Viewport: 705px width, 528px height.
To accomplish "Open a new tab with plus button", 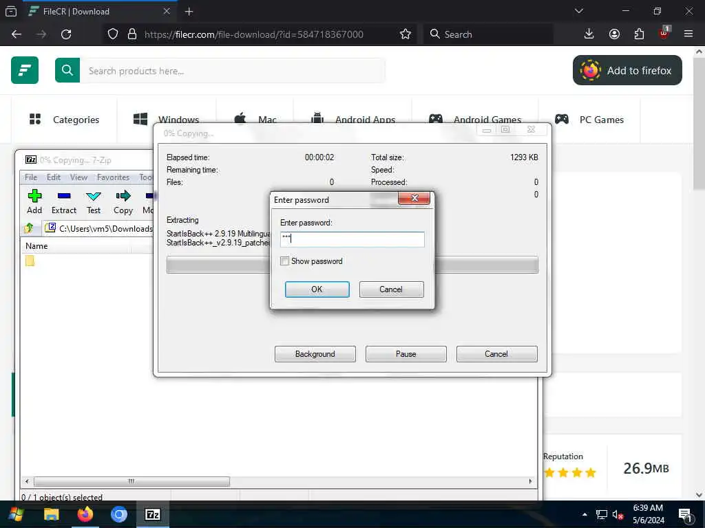I will click(189, 12).
